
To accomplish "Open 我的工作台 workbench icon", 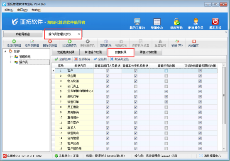I will (x=137, y=22).
